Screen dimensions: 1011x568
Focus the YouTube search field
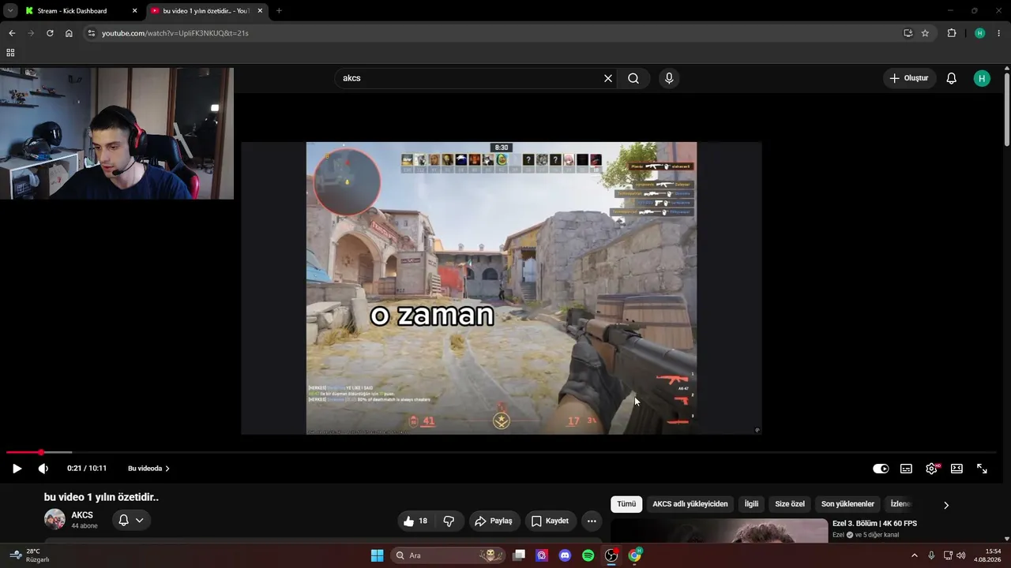coord(469,78)
